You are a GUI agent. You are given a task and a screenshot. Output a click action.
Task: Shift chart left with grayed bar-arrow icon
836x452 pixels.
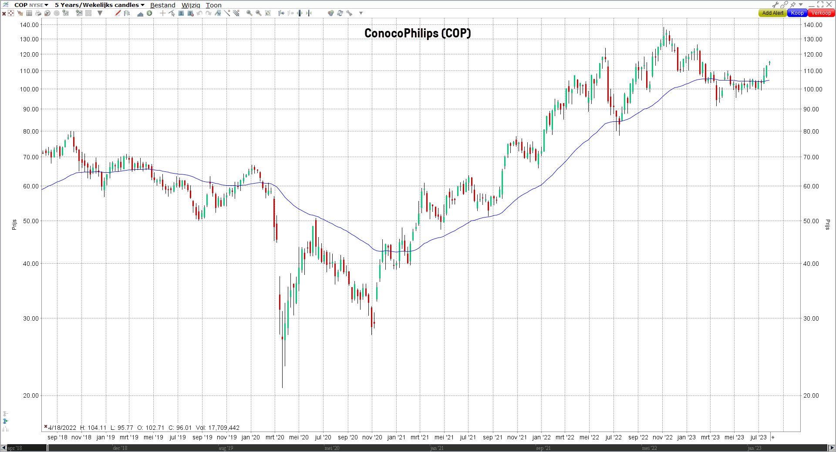point(291,13)
